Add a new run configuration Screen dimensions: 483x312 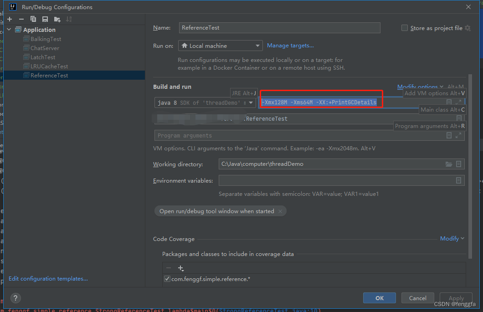click(10, 19)
